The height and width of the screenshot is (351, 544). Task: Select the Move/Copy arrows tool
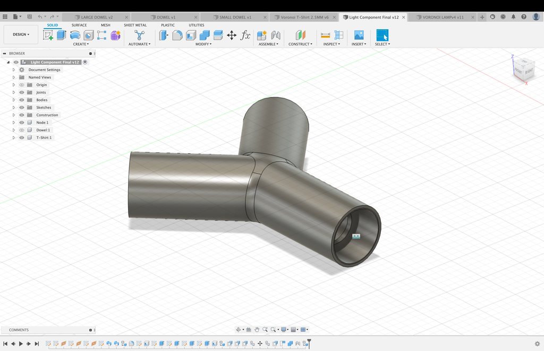232,35
